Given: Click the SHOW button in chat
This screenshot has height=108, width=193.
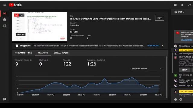Looking at the screenshot, I should click(185, 70).
